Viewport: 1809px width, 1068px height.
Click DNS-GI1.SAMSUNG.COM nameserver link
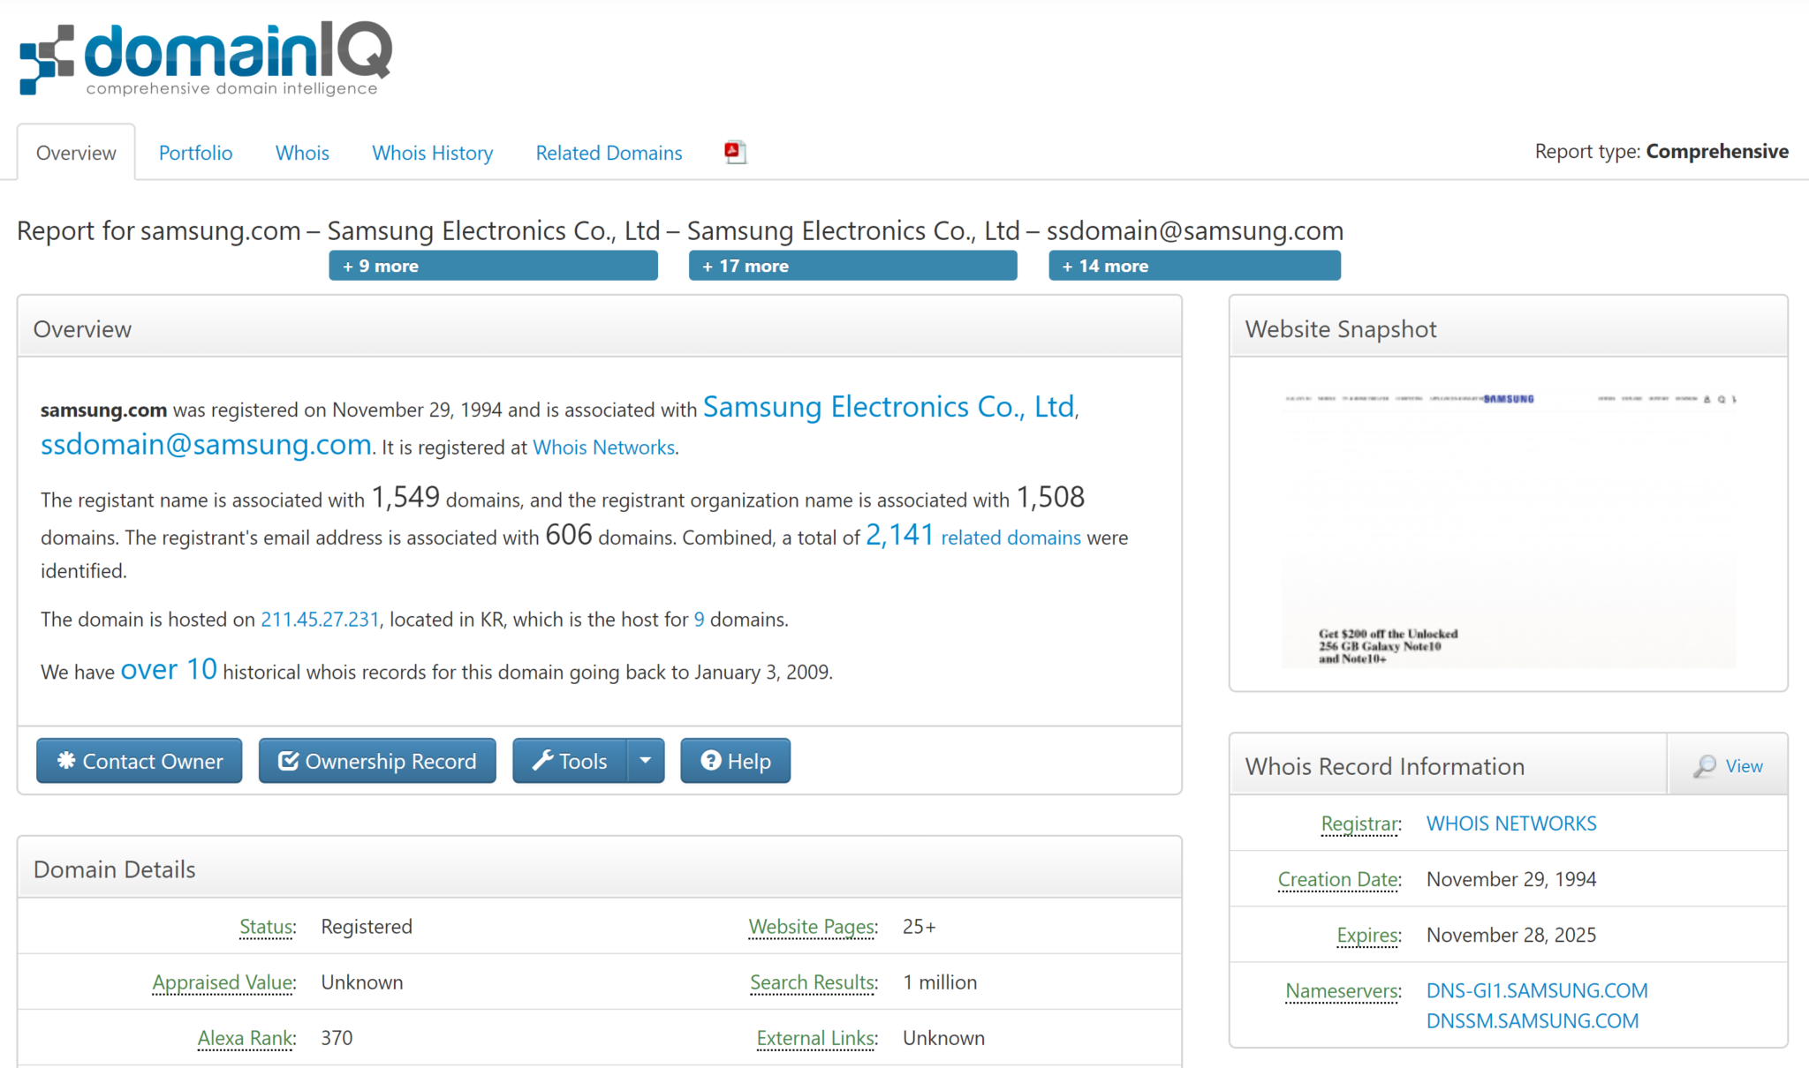tap(1536, 990)
